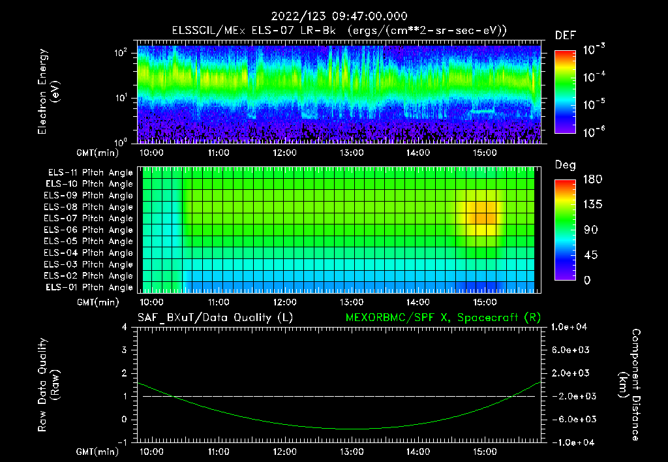Select the ELS-06 Pitch Angle row label

(x=88, y=230)
